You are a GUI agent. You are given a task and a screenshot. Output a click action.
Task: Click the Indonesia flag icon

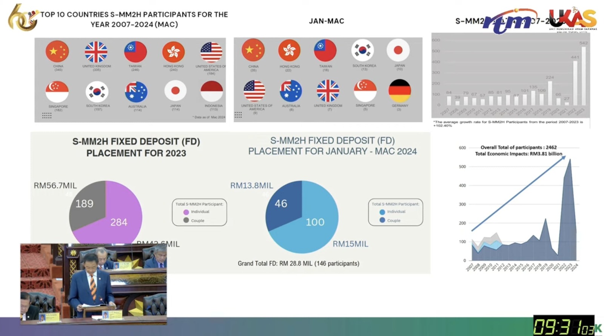click(x=212, y=91)
